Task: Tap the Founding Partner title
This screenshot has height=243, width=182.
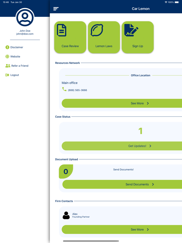Action: 81,217
